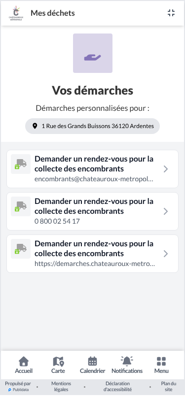Click truck icon on the email request card
Viewport: 185px width, 400px height.
pyautogui.click(x=21, y=164)
